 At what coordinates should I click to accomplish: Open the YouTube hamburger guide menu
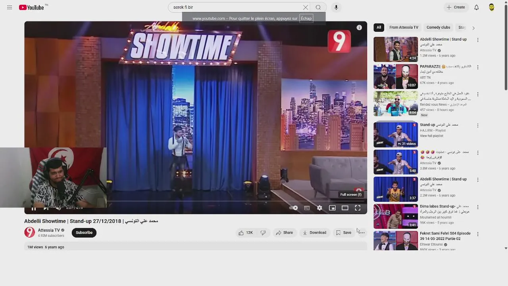click(10, 8)
